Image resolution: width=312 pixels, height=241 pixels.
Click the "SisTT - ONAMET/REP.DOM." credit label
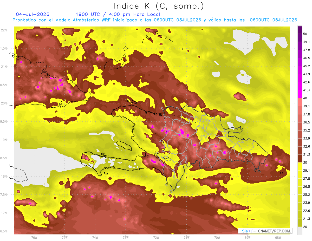tap(265, 231)
